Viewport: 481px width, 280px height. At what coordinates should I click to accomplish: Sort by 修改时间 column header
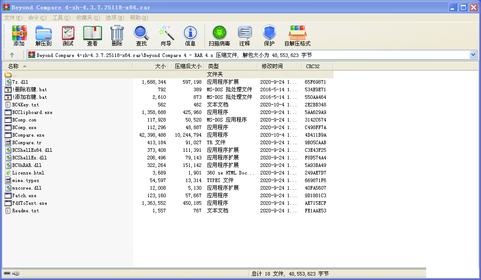279,66
